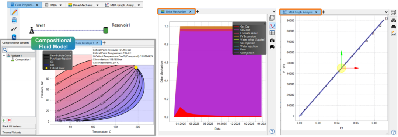The height and width of the screenshot is (137, 398).
Task: Open the Aq aquifer tool
Action: [x=14, y=37]
